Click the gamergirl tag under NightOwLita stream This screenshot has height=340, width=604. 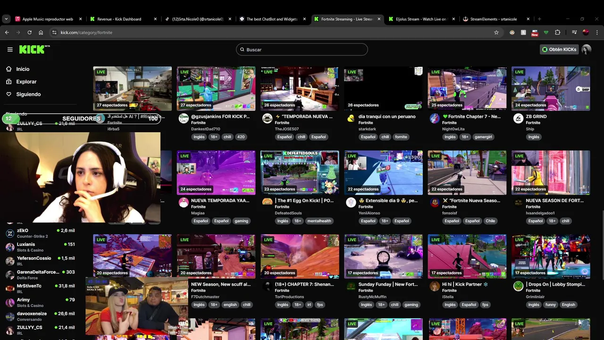coord(483,137)
